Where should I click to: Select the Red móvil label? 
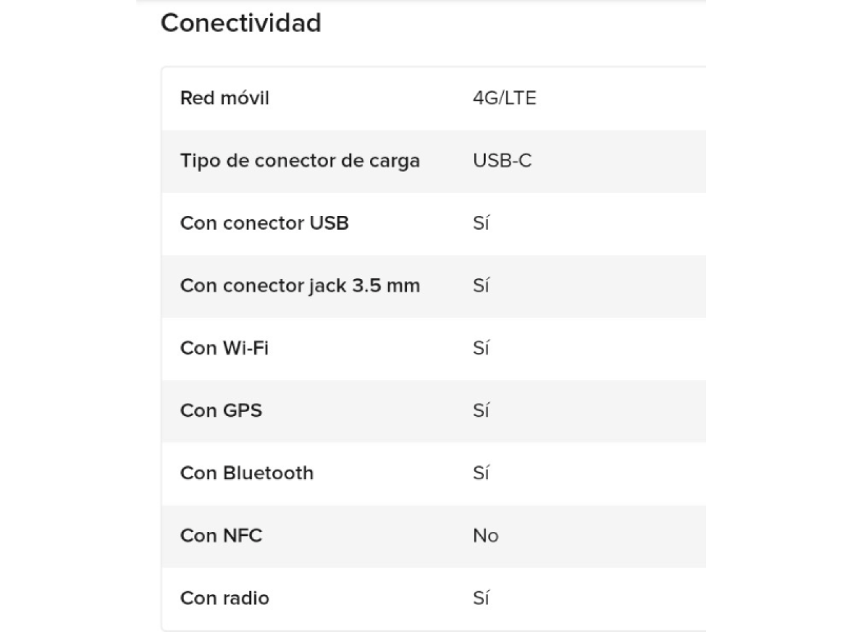(x=225, y=98)
